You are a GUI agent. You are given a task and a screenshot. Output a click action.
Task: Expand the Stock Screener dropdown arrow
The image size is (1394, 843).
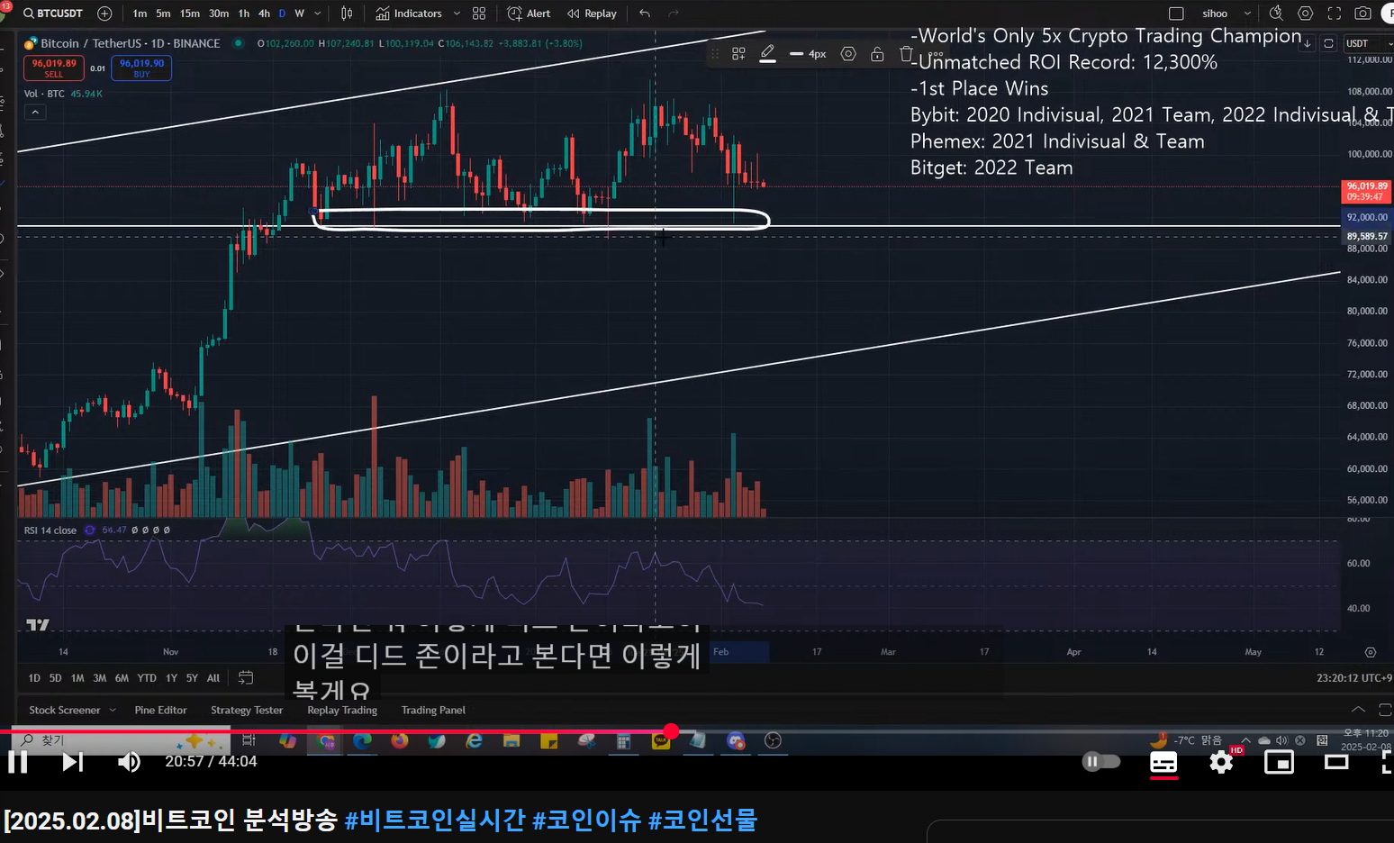pyautogui.click(x=113, y=710)
